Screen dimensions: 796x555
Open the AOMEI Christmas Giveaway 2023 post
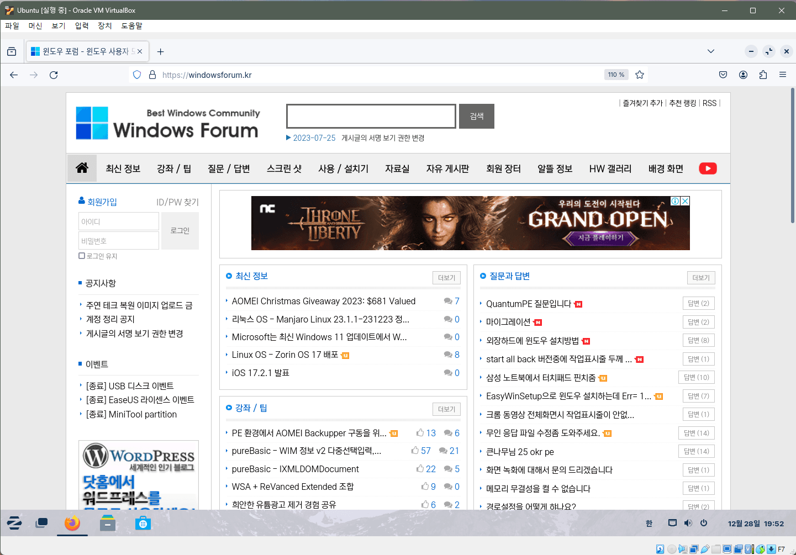tap(324, 301)
